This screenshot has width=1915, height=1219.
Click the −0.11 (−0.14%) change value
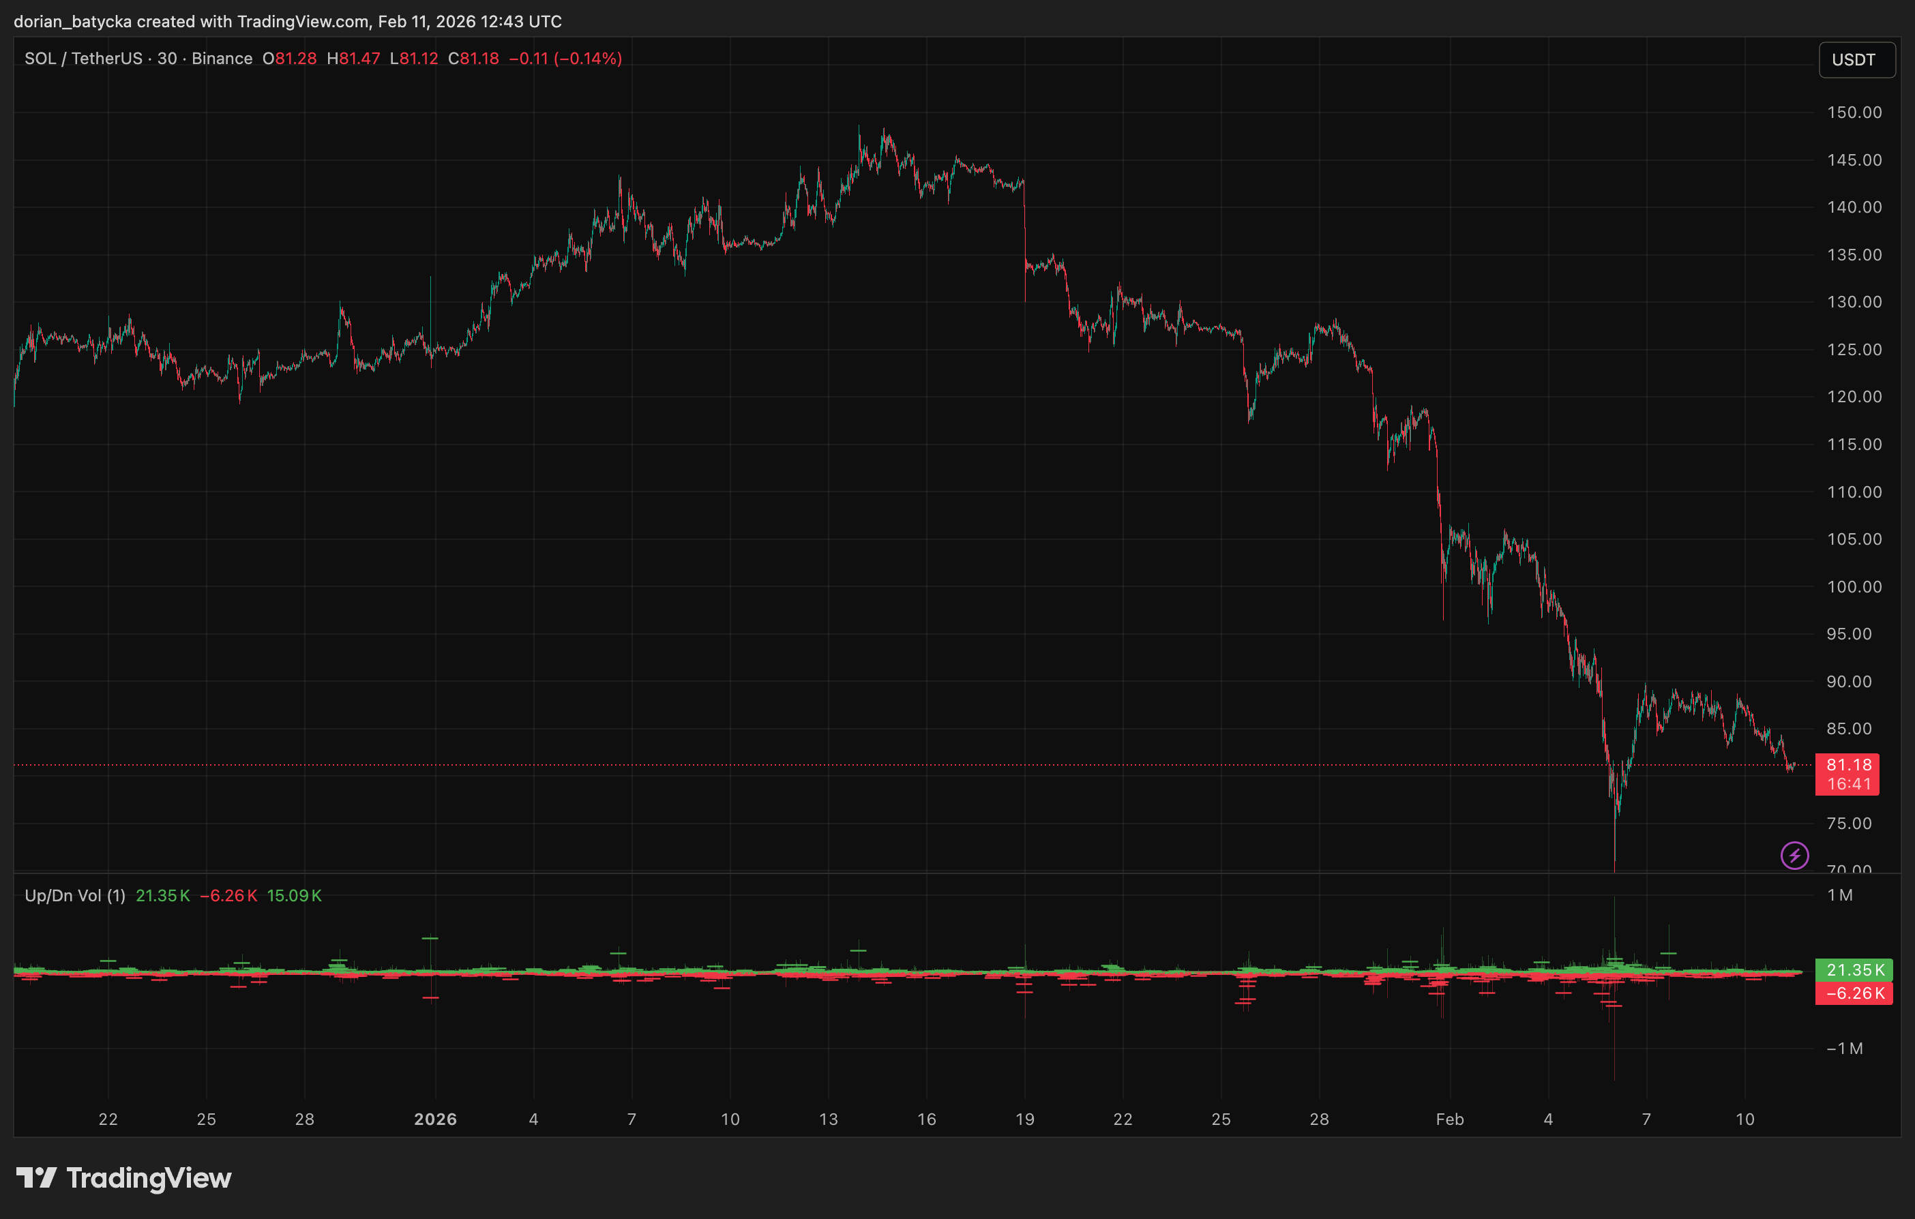point(565,59)
